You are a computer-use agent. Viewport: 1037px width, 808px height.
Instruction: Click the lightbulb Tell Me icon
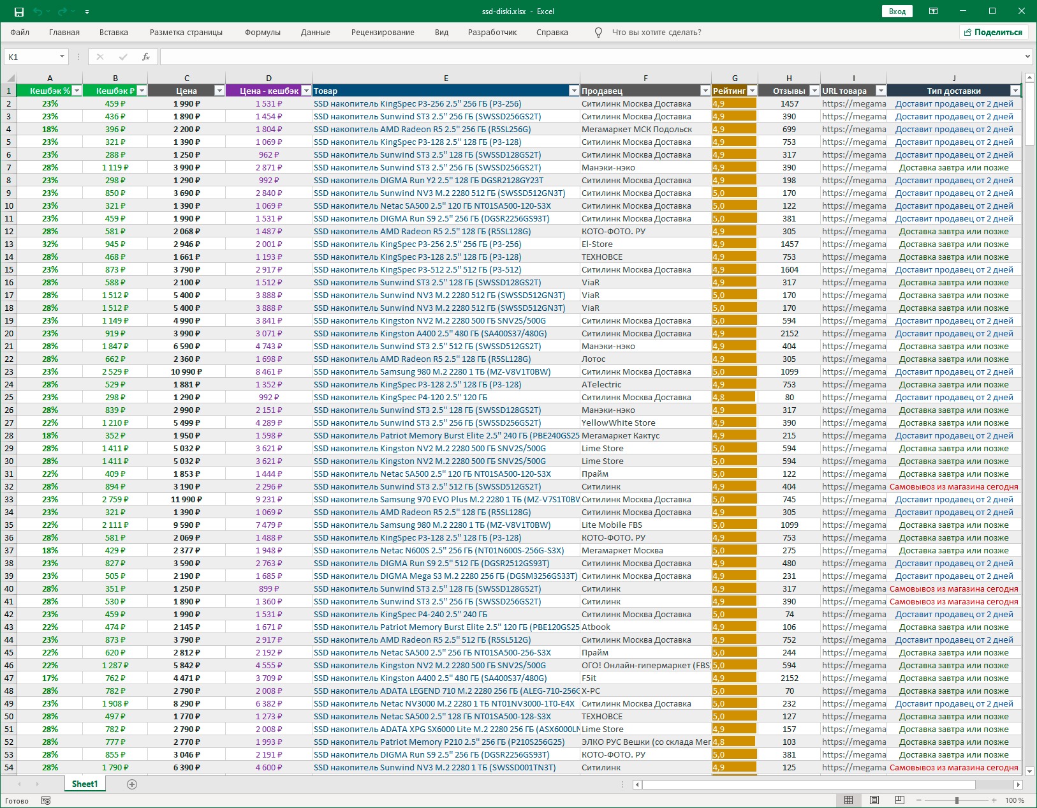598,33
